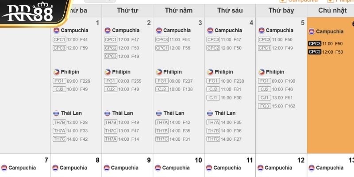Open the CJ1 19:00 F30 entry on day 4

224,98
